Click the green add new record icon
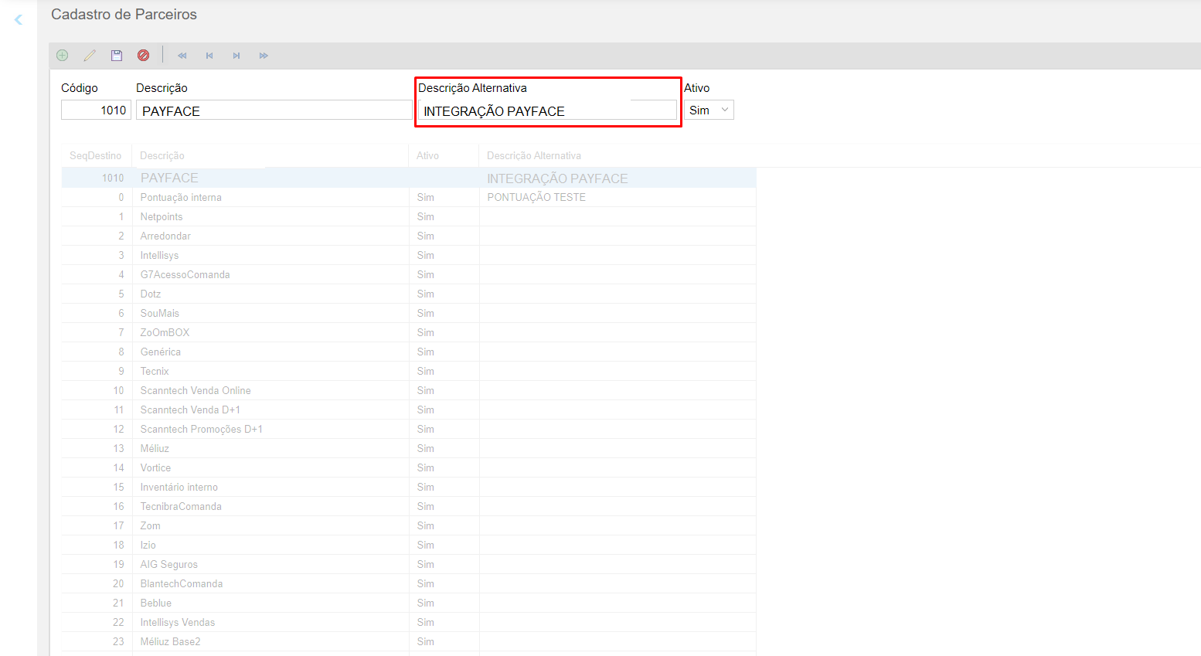This screenshot has width=1201, height=656. 63,56
